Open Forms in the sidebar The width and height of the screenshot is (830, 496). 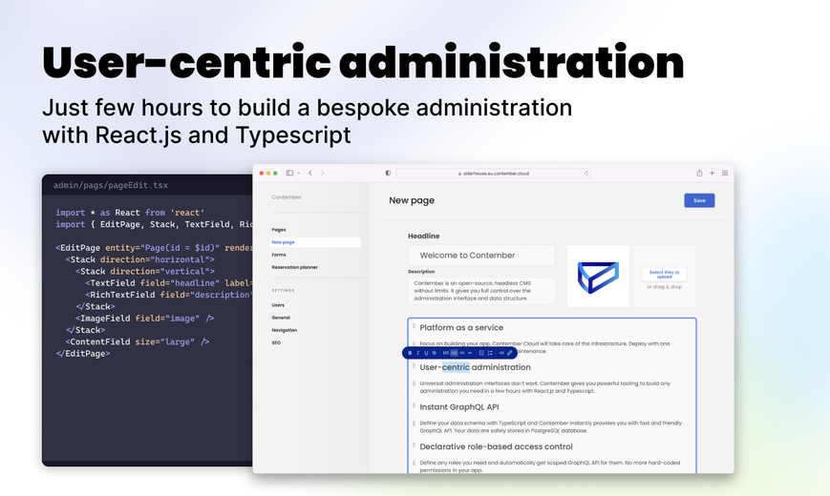coord(279,255)
